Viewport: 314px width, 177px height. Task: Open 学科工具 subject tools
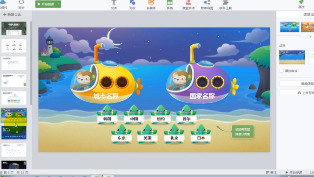(226, 5)
